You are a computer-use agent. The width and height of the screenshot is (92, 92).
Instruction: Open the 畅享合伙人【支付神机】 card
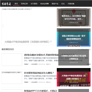(74, 17)
